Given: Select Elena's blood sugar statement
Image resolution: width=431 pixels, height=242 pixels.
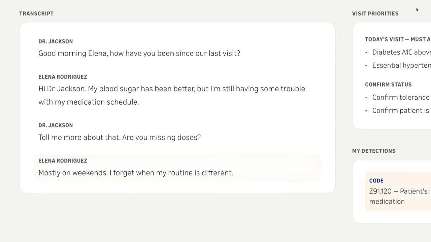Looking at the screenshot, I should [171, 89].
